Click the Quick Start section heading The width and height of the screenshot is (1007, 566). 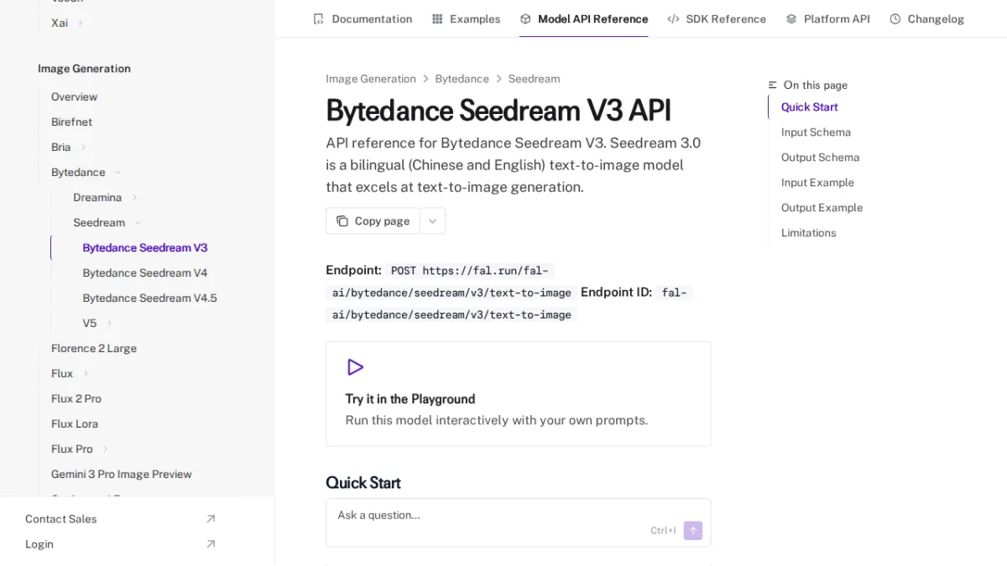(x=363, y=483)
